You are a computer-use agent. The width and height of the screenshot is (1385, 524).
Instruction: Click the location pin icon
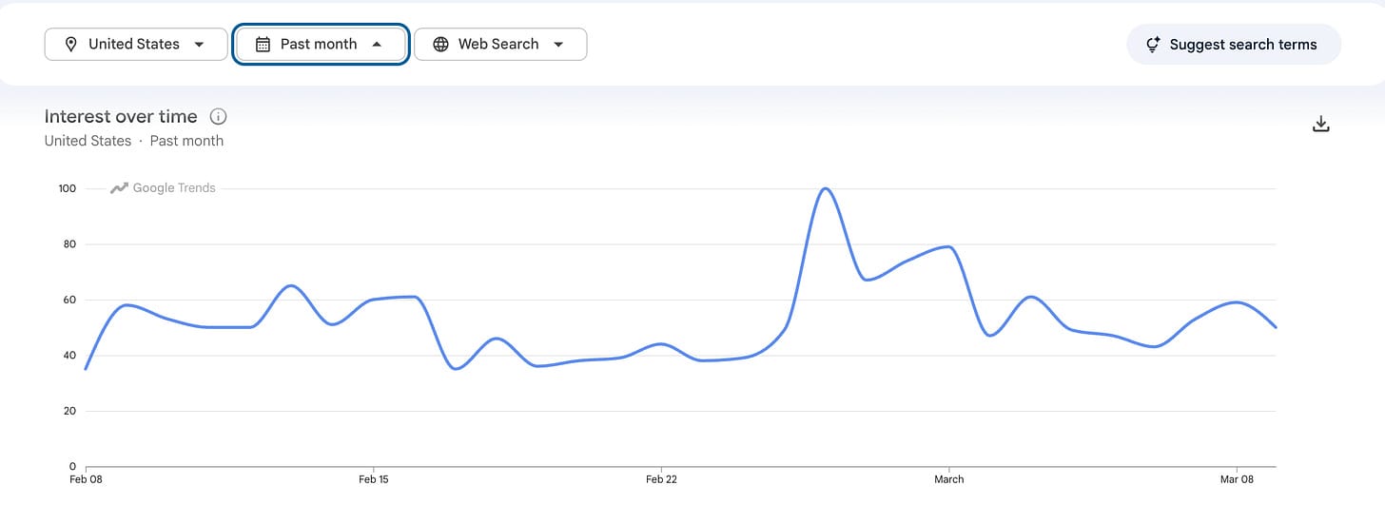70,45
